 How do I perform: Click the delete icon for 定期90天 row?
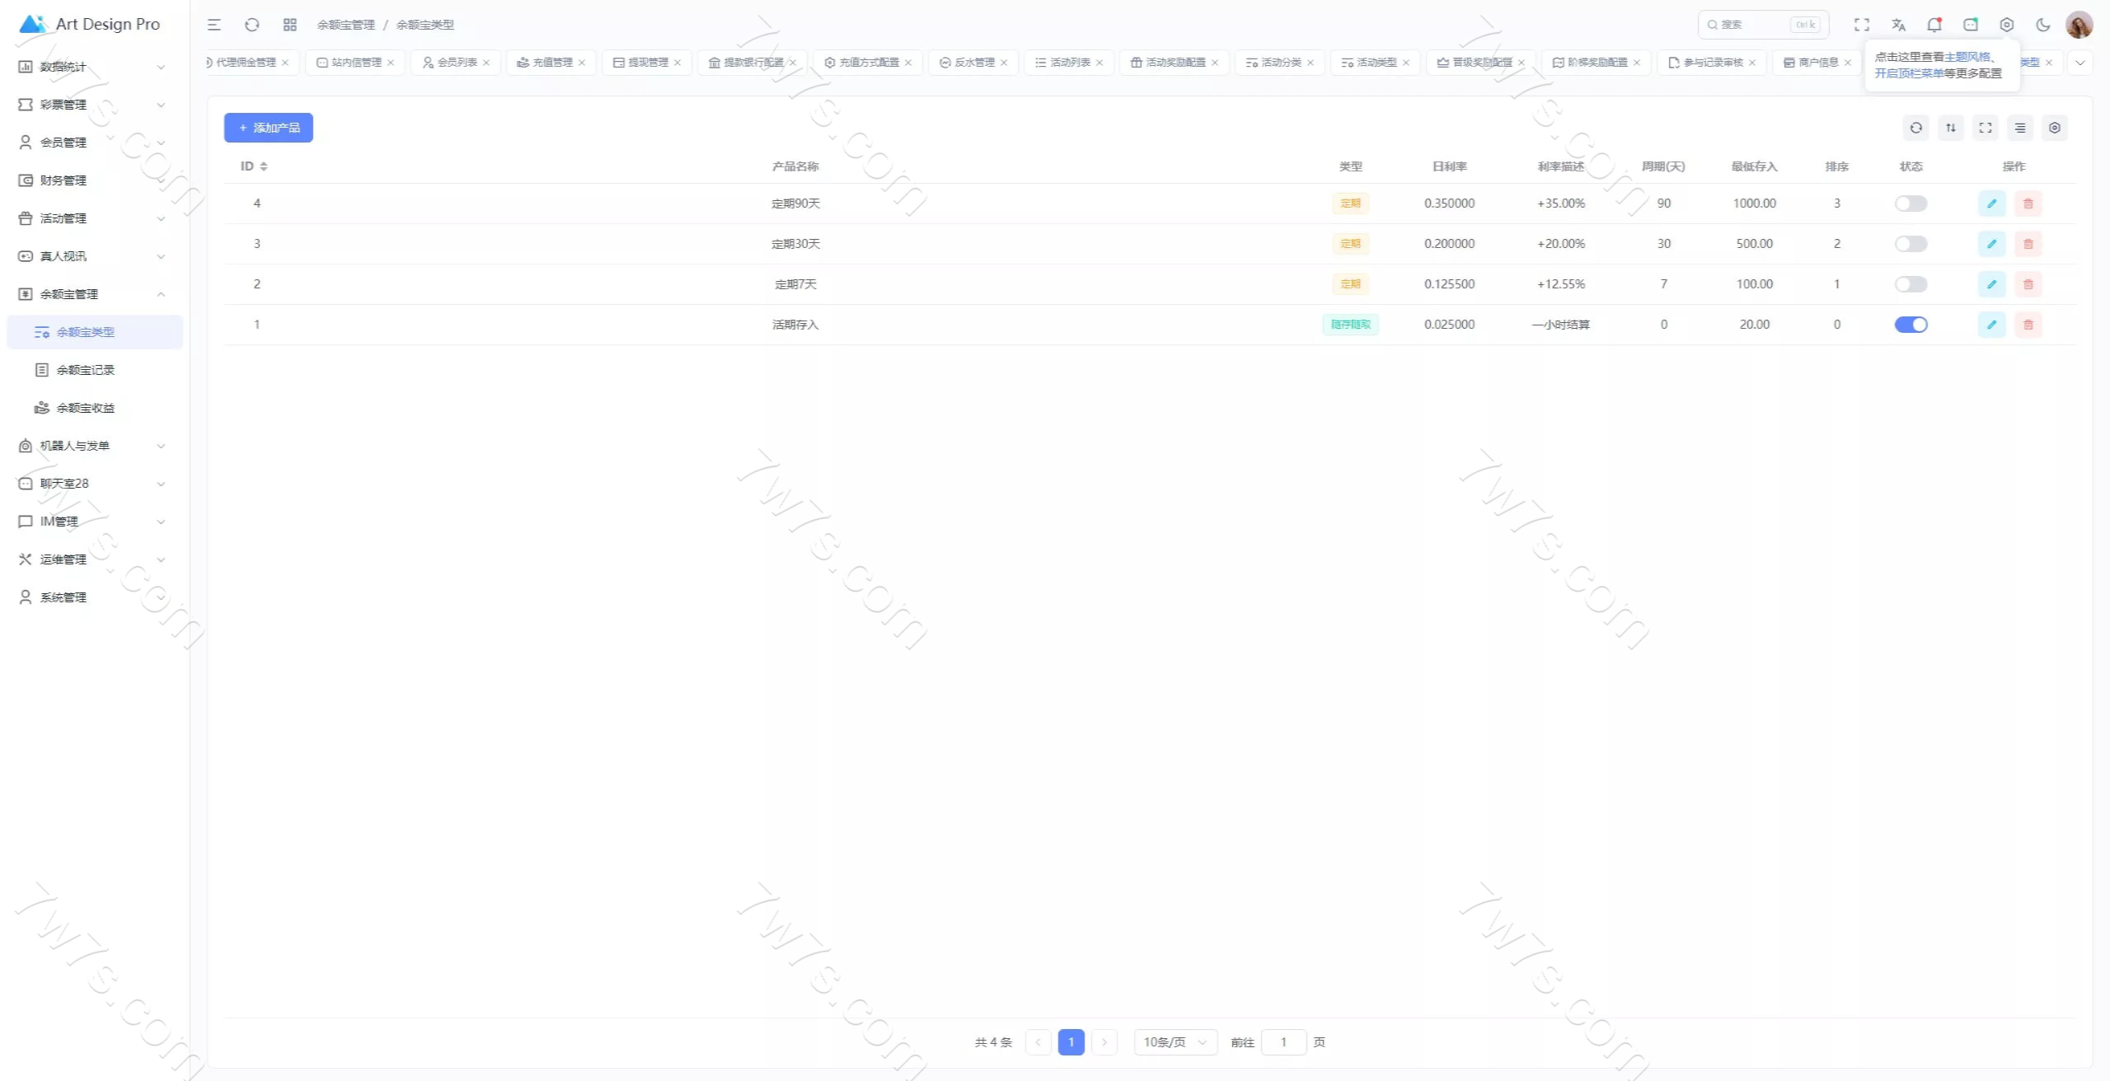[2028, 204]
